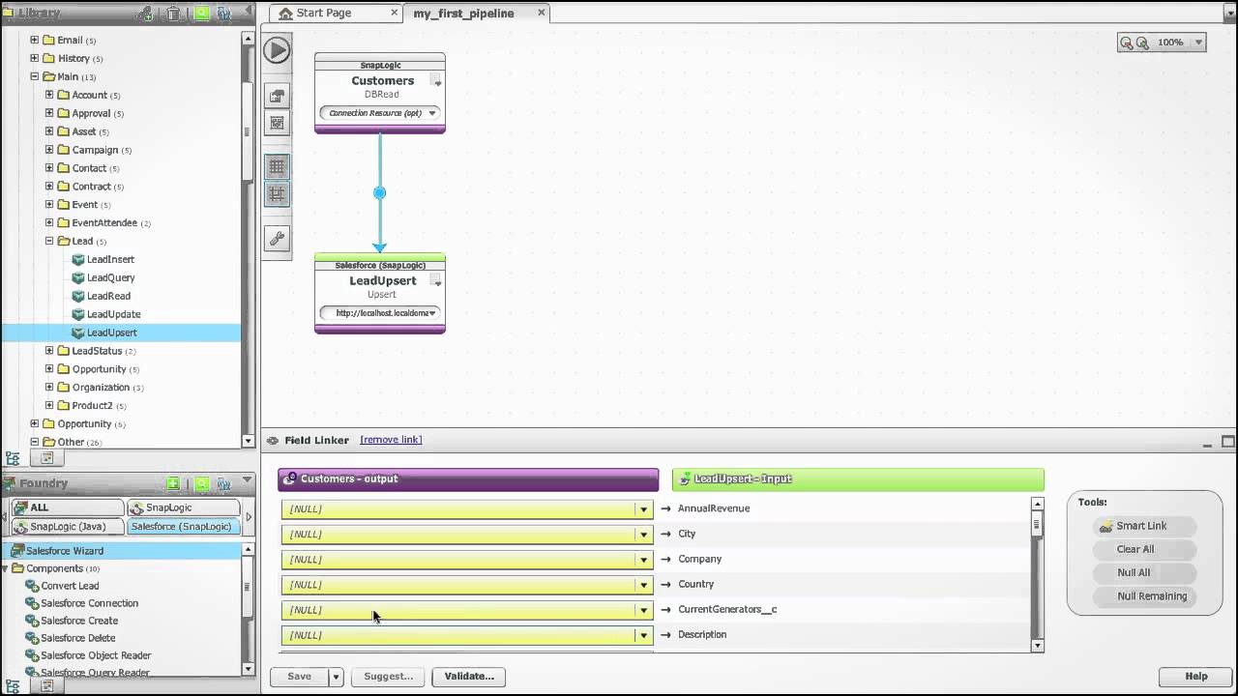
Task: Select the LeadQuery item in Library
Action: 103,277
